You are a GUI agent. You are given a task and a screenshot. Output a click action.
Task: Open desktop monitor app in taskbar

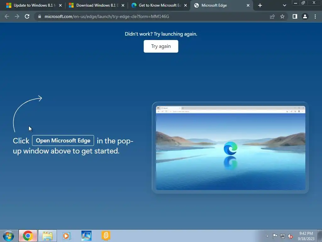pyautogui.click(x=86, y=236)
